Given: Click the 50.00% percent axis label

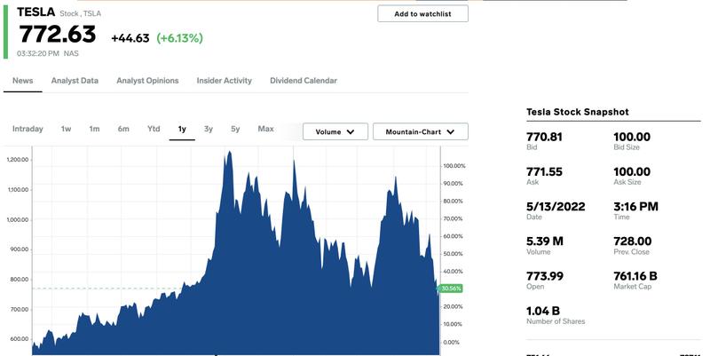Looking at the screenshot, I should [x=453, y=254].
